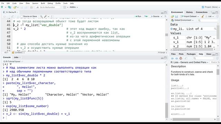
Task: Click the workspace panes grid icon
Action: pyautogui.click(x=65, y=7)
